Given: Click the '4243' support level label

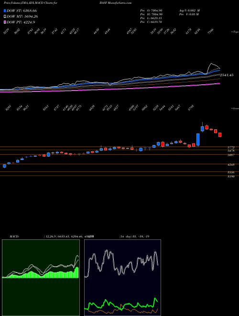Looking at the screenshot, I should click(230, 165).
